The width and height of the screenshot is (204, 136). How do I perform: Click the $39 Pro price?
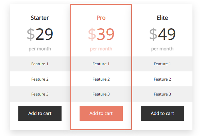(x=101, y=34)
